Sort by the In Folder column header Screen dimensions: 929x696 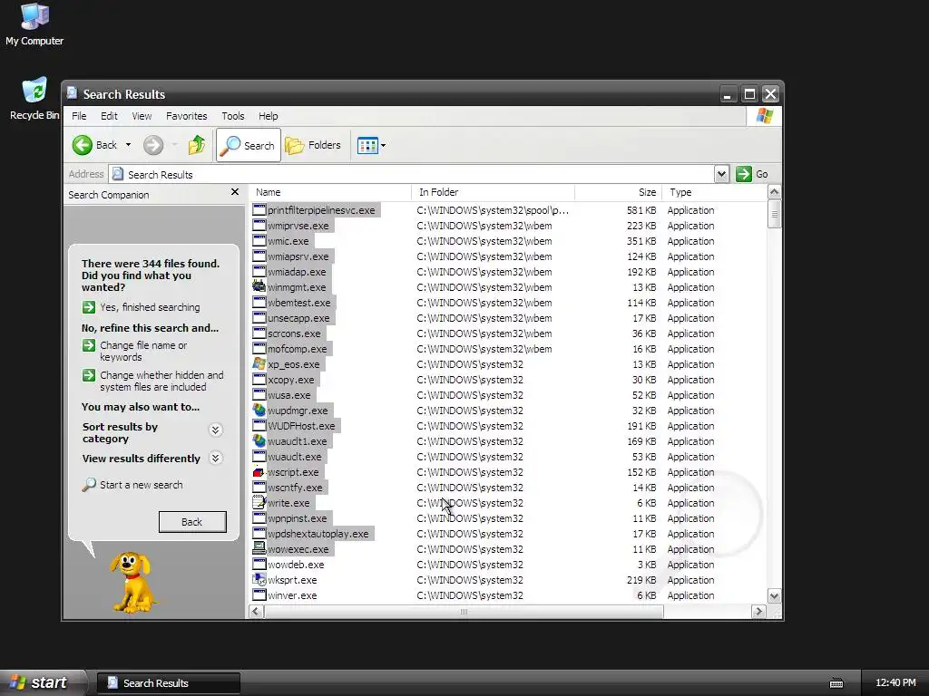point(493,192)
